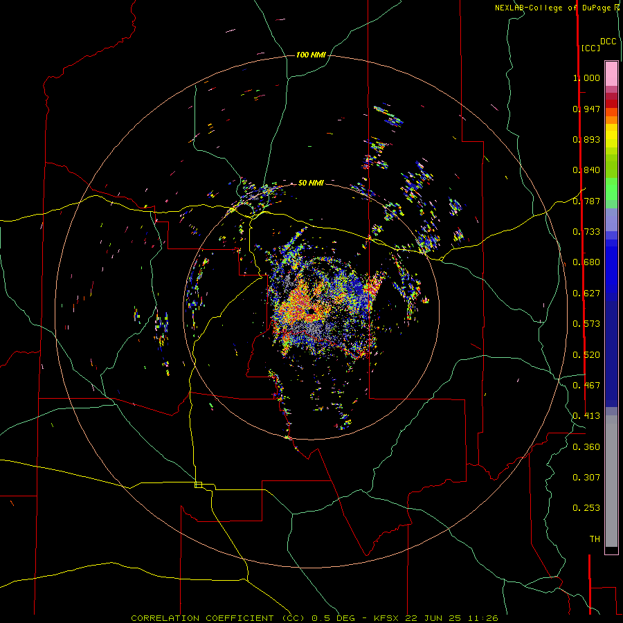The height and width of the screenshot is (623, 623).
Task: Click the black radar site dot at center
Action: (311, 311)
